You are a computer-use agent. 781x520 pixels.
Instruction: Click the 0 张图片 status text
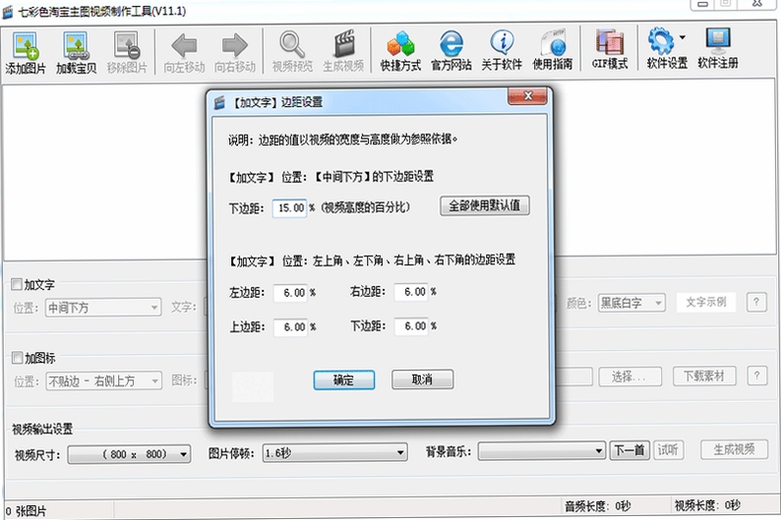(26, 511)
